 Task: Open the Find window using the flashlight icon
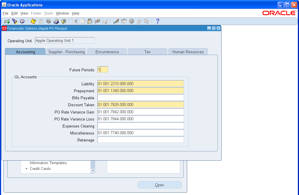[x=15, y=21]
